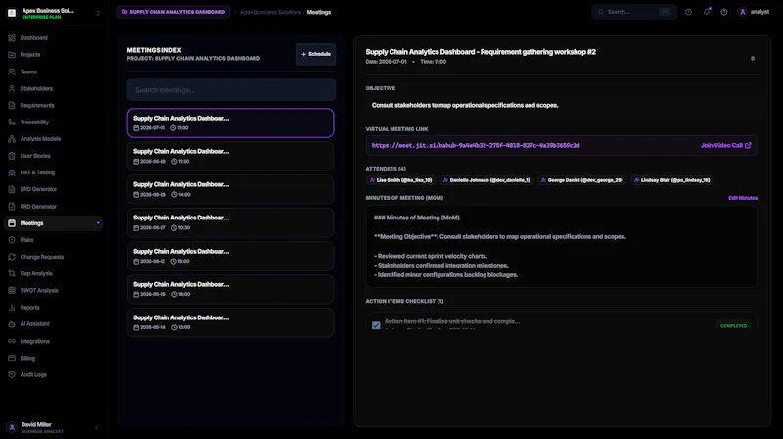The height and width of the screenshot is (439, 783).
Task: Delete the meeting with trash icon
Action: [x=753, y=59]
